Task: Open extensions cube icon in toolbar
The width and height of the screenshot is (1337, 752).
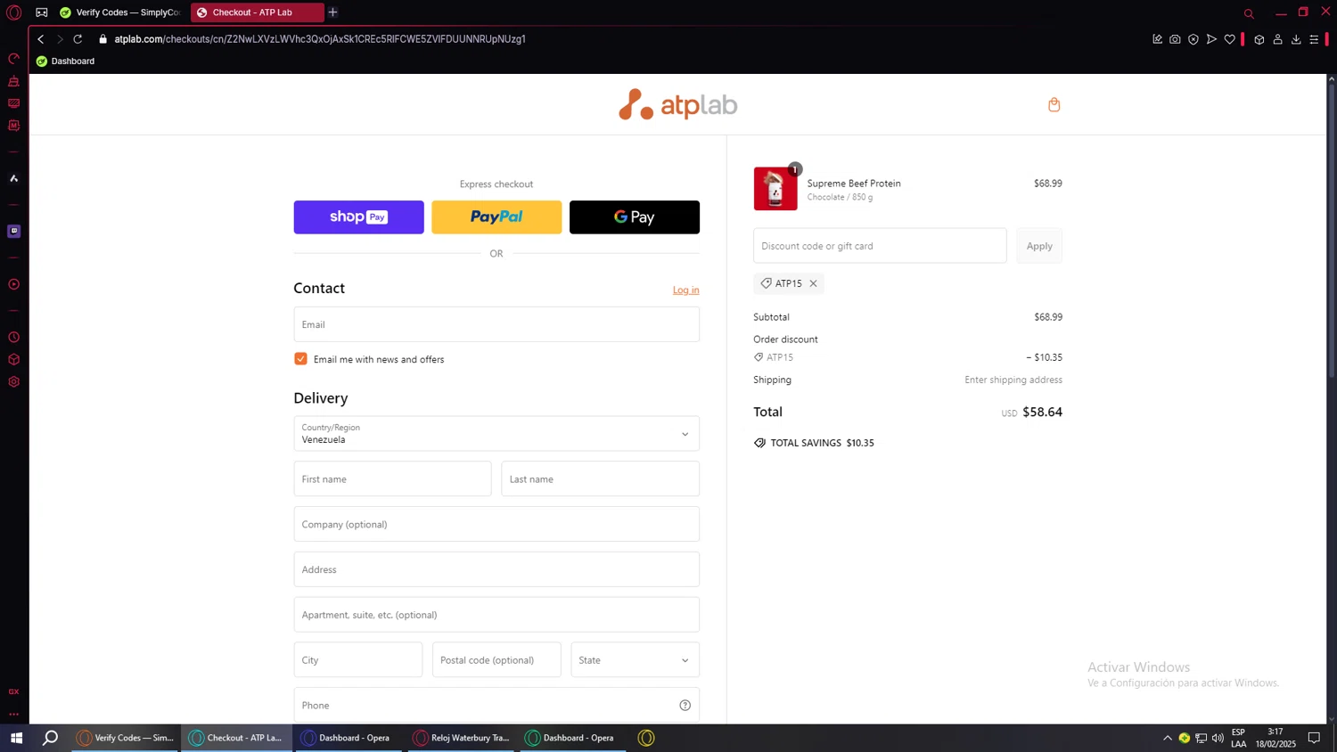Action: click(x=1259, y=39)
